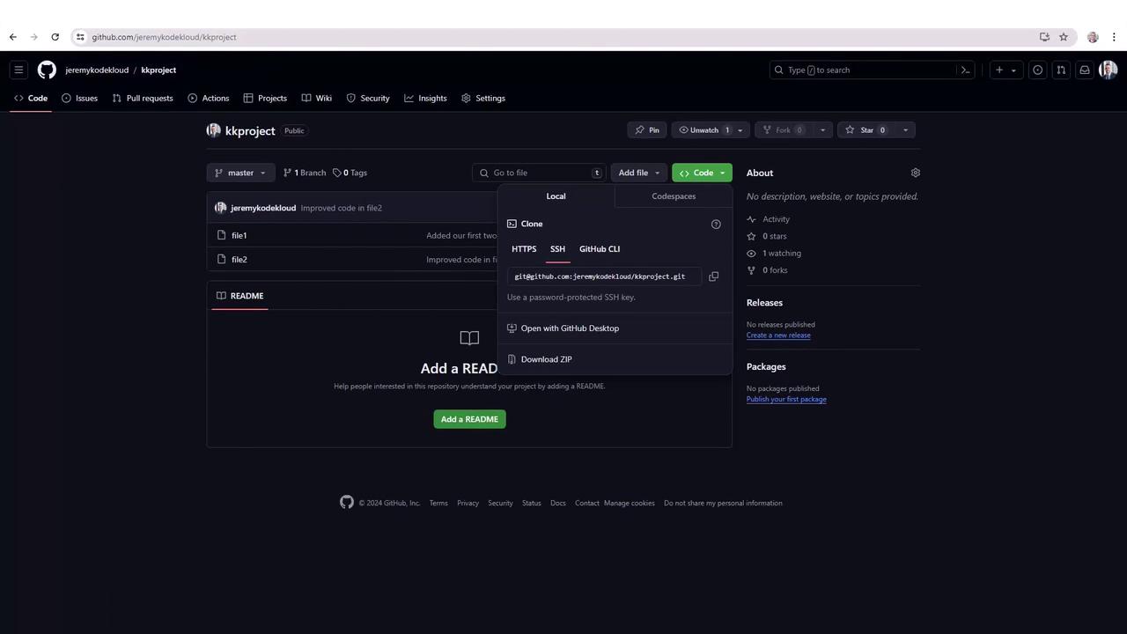The width and height of the screenshot is (1127, 634).
Task: Open the Star lists dropdown arrow
Action: coord(905,130)
